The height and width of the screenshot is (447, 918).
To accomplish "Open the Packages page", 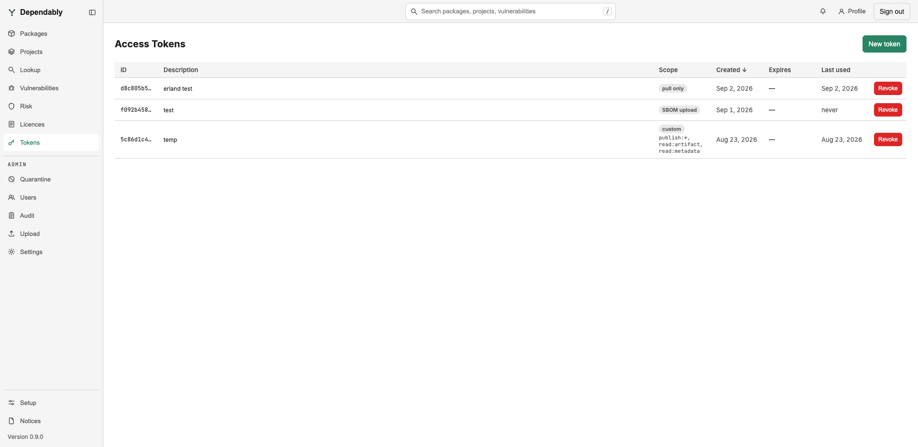I will pos(51,33).
